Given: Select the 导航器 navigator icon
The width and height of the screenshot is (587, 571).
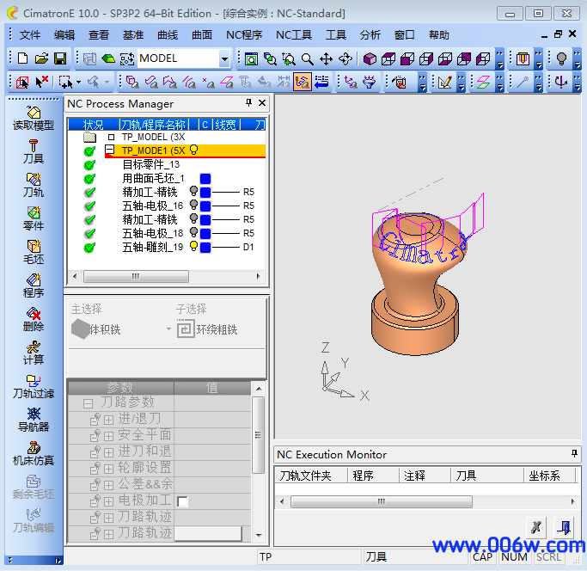Looking at the screenshot, I should tap(33, 420).
